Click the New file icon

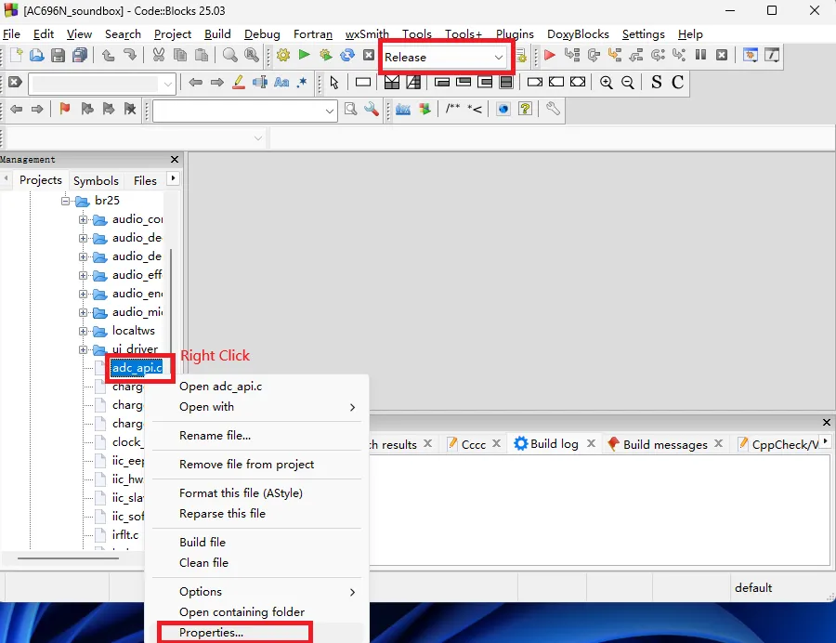16,56
